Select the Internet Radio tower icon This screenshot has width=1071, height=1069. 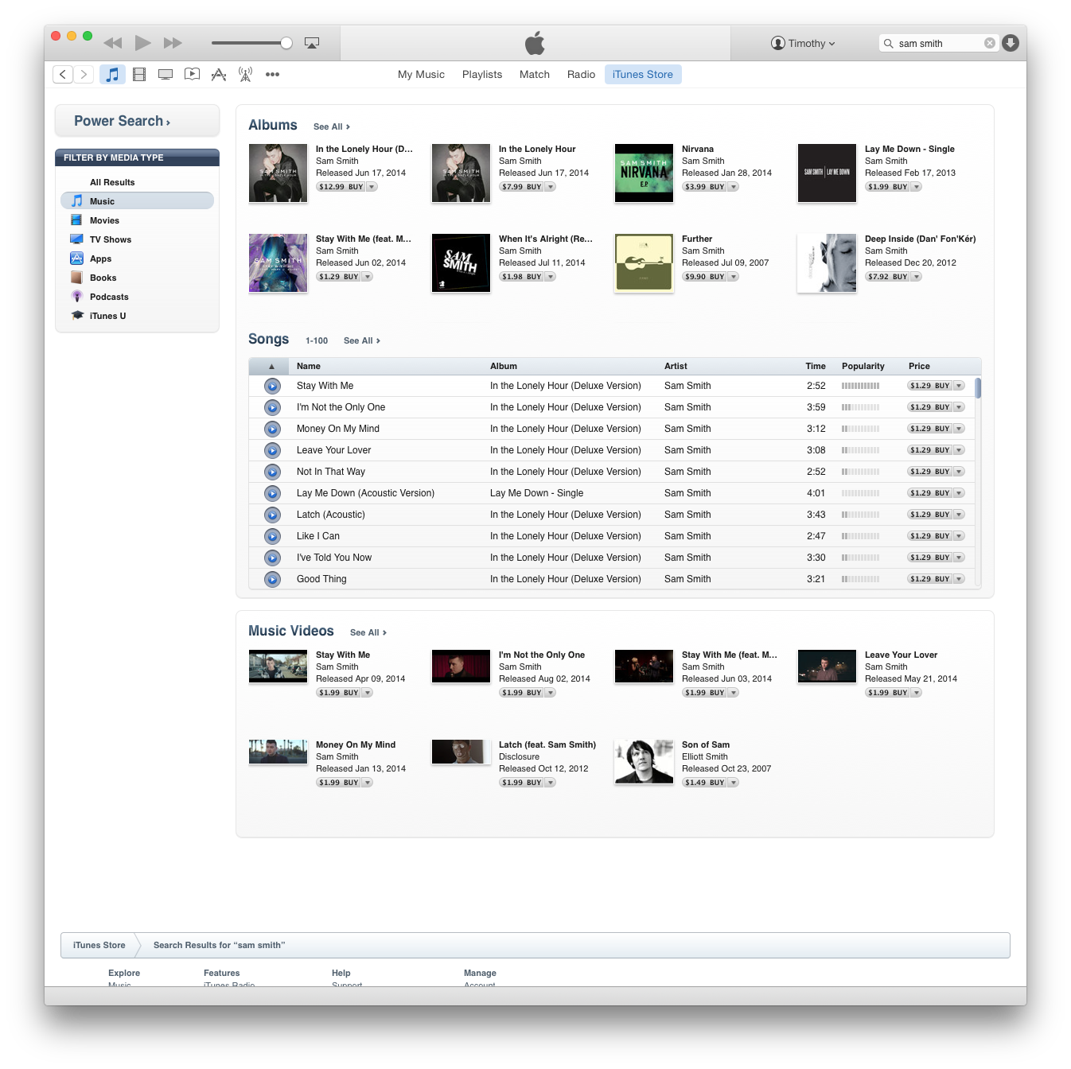click(246, 74)
